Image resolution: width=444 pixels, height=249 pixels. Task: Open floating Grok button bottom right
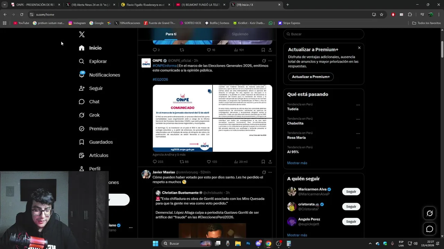pyautogui.click(x=429, y=213)
